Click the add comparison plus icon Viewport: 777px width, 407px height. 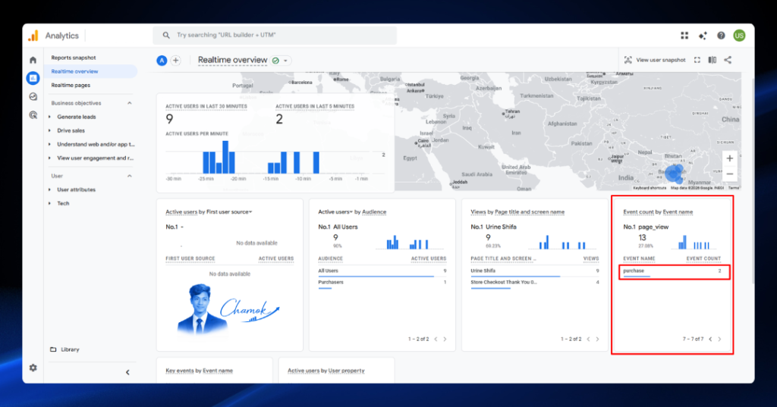point(175,61)
